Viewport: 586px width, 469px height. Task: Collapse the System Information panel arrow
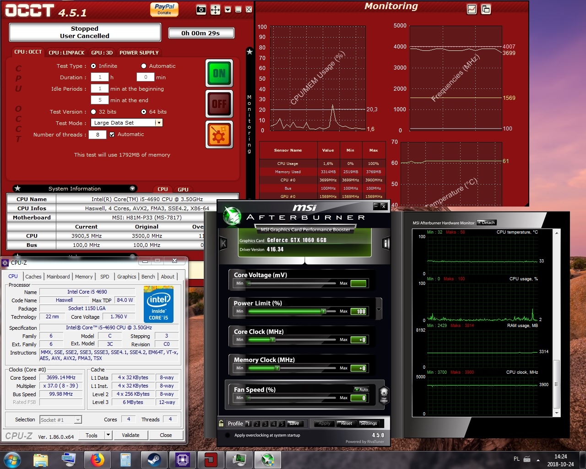[132, 189]
